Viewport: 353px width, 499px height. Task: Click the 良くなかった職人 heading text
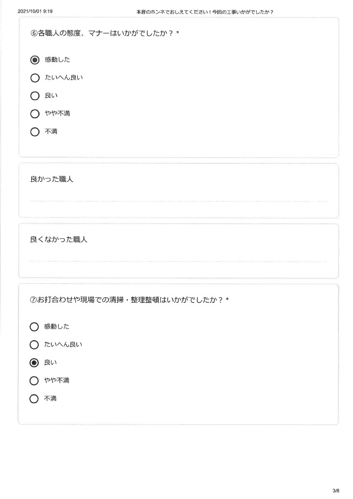pos(59,239)
